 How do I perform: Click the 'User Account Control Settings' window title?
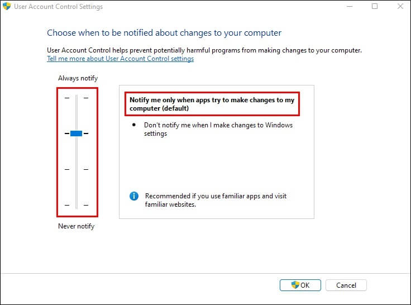(x=59, y=7)
